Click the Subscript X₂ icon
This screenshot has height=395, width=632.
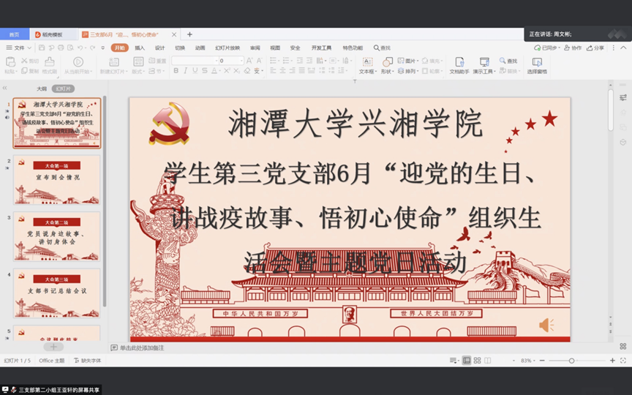coord(236,71)
